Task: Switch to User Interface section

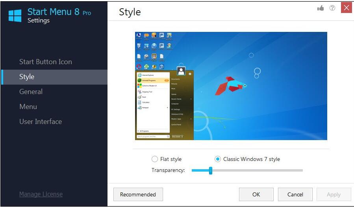Action: point(41,122)
